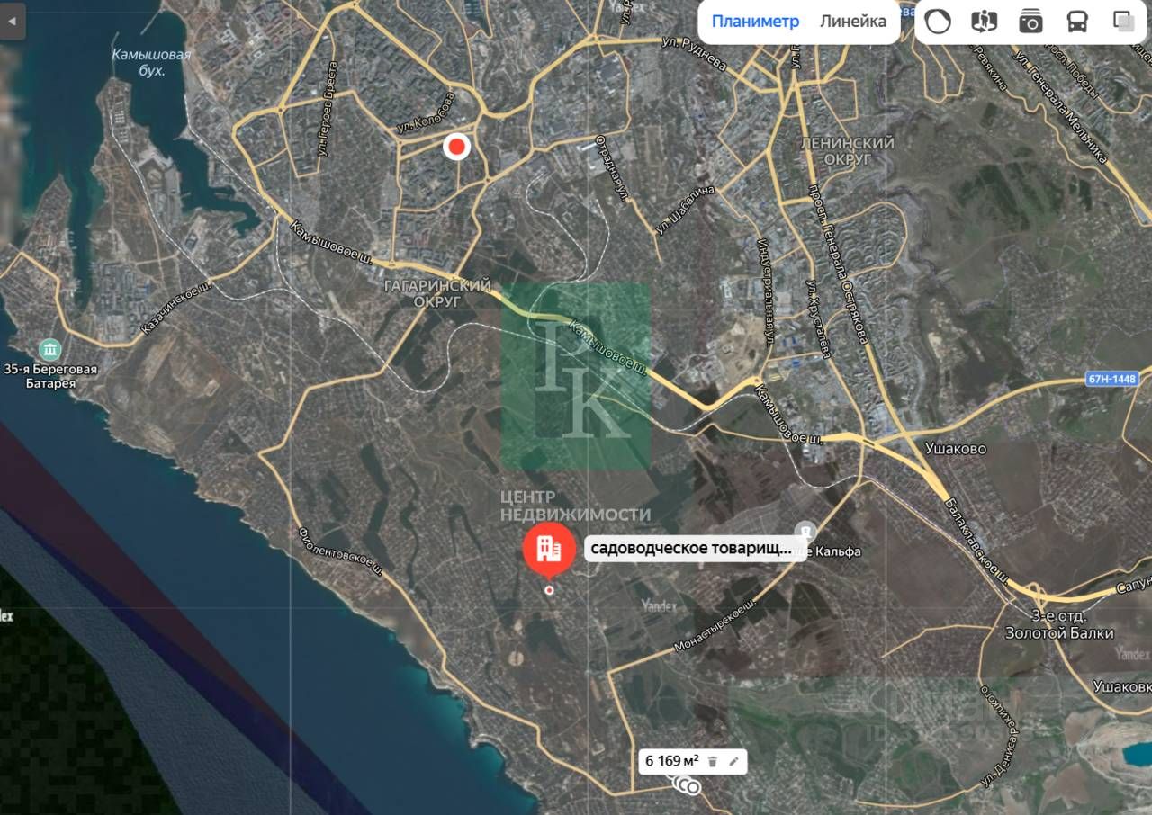The image size is (1152, 815).
Task: Click the 67Н-1448 road number shield
Action: pos(1112,380)
